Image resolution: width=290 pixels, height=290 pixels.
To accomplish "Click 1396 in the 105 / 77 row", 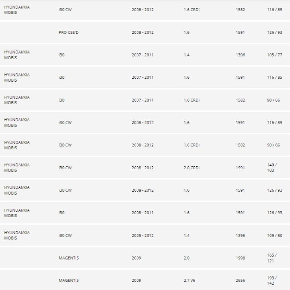I will (240, 55).
